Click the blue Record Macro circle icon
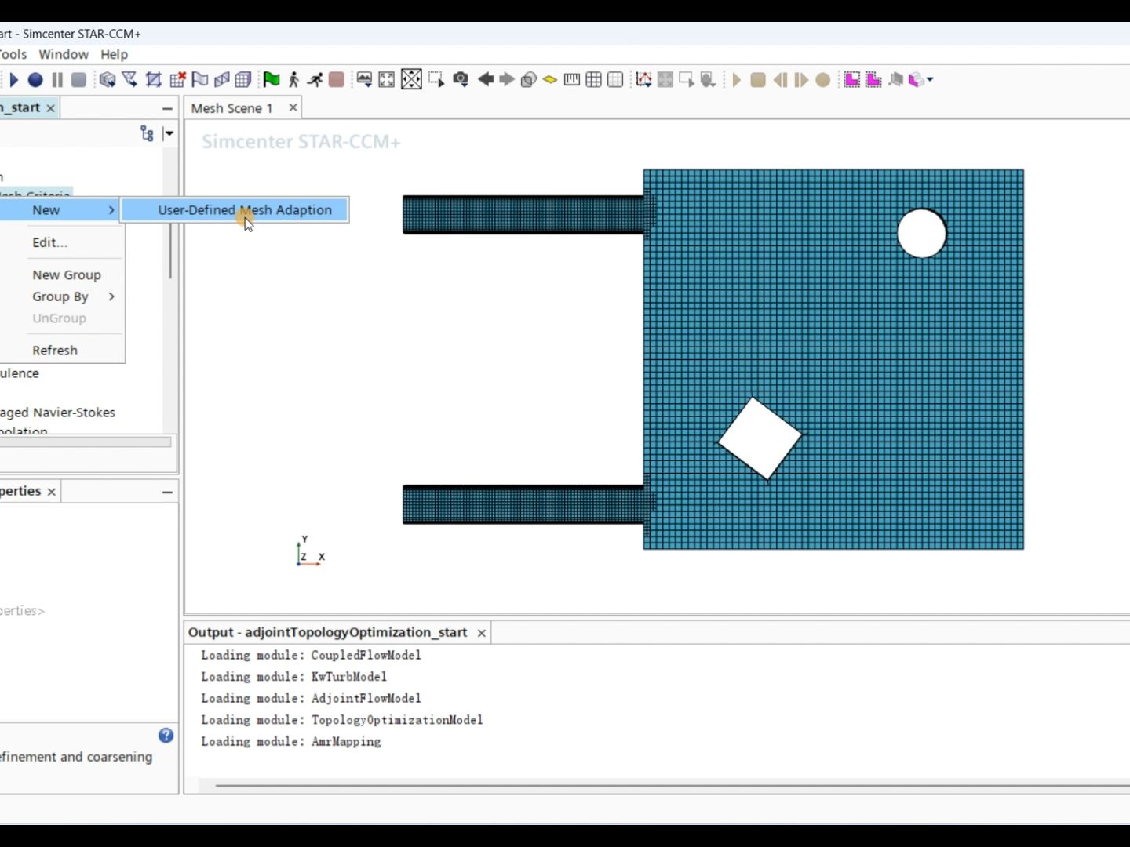Screen dimensions: 1130x847 pos(35,79)
